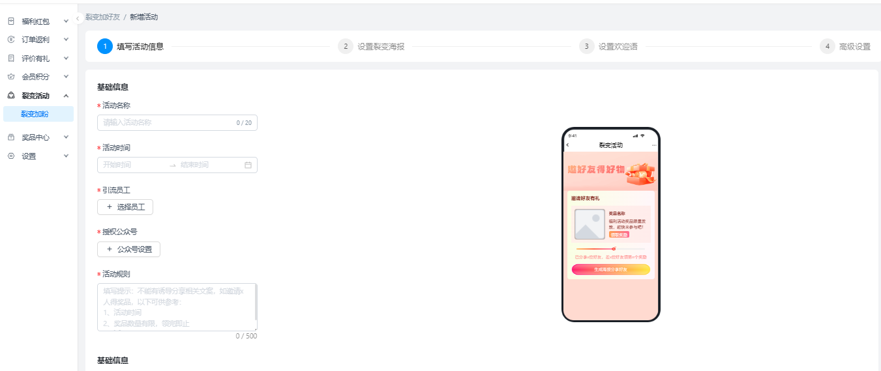Expand the 福利红包 menu chevron
Viewport: 881px width, 371px height.
tap(66, 21)
